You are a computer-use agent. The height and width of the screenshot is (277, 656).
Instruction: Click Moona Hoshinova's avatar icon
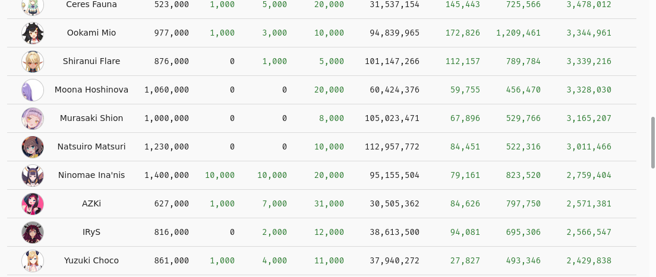33,90
